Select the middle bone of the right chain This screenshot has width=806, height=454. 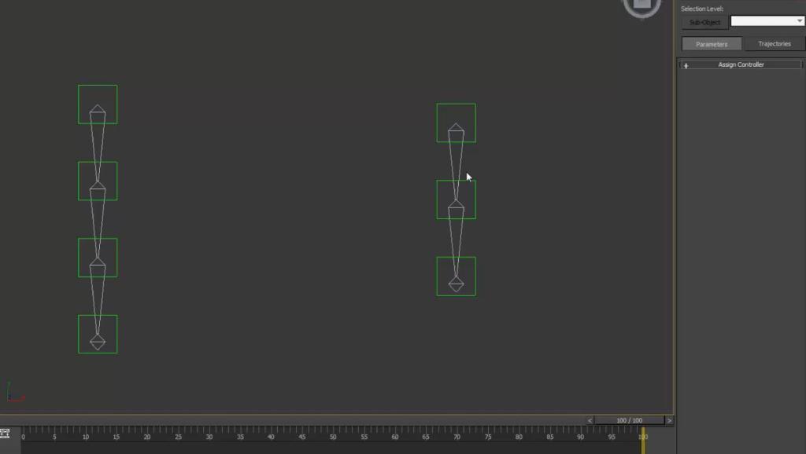[x=456, y=200]
